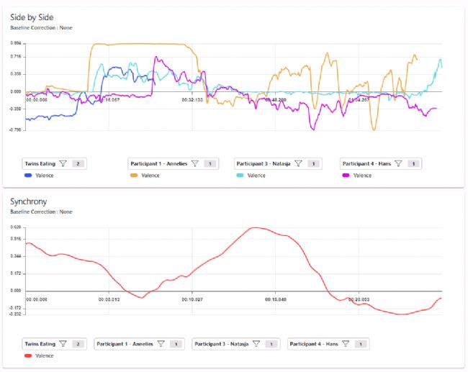Screen dimensions: 468x372
Task: Select the Participant 3 - Natasja label in Synchrony
Action: click(x=222, y=344)
